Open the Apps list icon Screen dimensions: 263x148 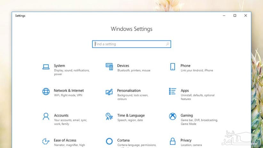(x=173, y=91)
